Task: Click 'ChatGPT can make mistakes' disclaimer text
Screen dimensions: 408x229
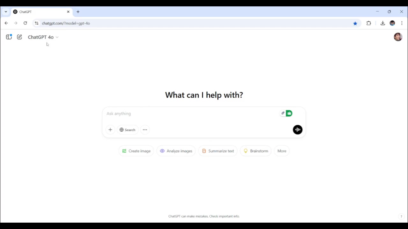Action: 204,216
